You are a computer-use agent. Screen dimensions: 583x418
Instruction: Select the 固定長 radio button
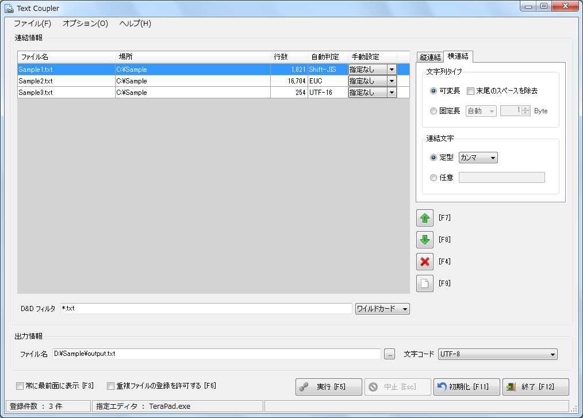click(434, 111)
